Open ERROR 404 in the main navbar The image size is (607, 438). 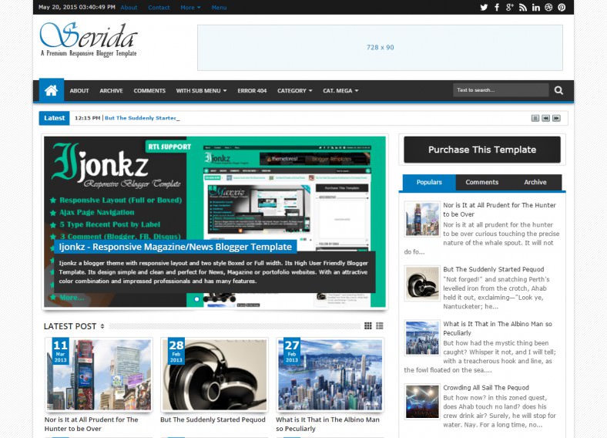click(x=252, y=91)
